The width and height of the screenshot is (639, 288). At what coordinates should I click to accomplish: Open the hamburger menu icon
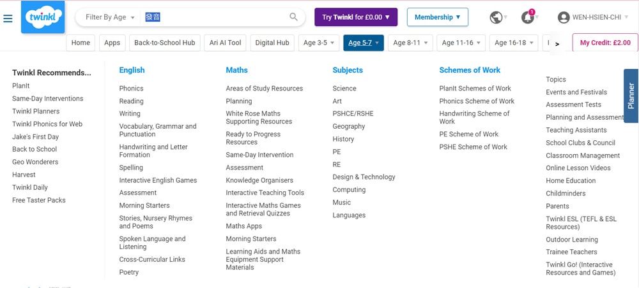(8, 18)
